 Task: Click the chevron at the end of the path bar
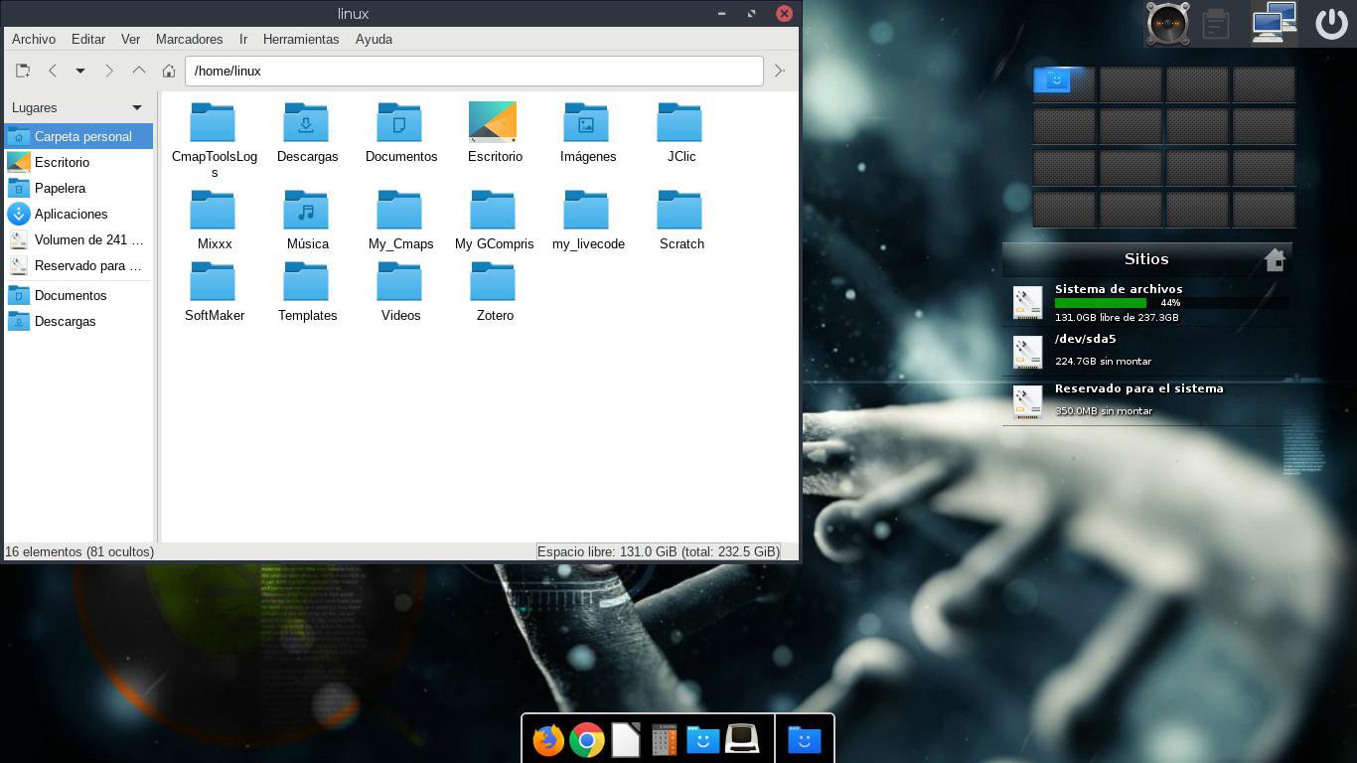(x=779, y=71)
